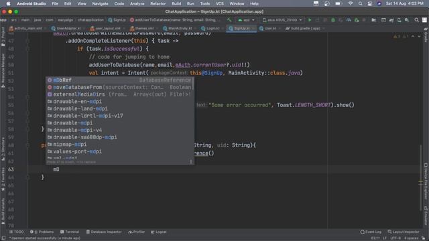Open the AVD Manager device icon
The image size is (429, 241).
[400, 20]
